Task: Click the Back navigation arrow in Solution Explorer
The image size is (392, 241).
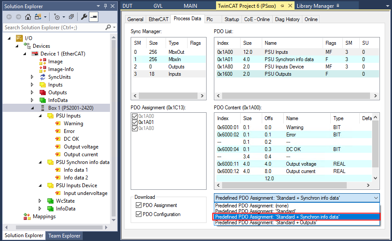Action: [x=9, y=17]
